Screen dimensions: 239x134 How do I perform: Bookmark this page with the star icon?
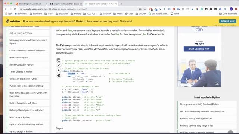click(145, 9)
